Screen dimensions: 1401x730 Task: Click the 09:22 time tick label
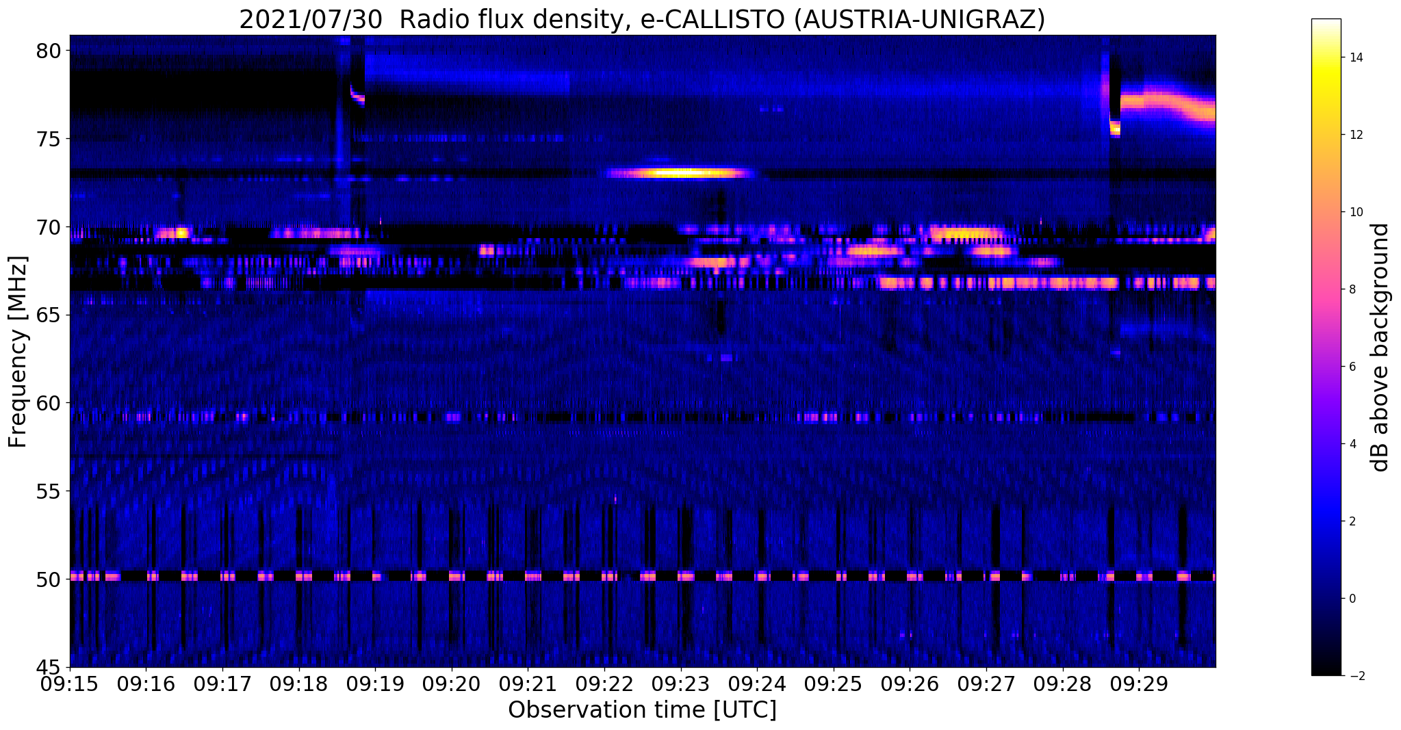[x=604, y=684]
